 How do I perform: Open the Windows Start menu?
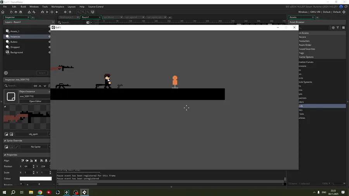4,193
